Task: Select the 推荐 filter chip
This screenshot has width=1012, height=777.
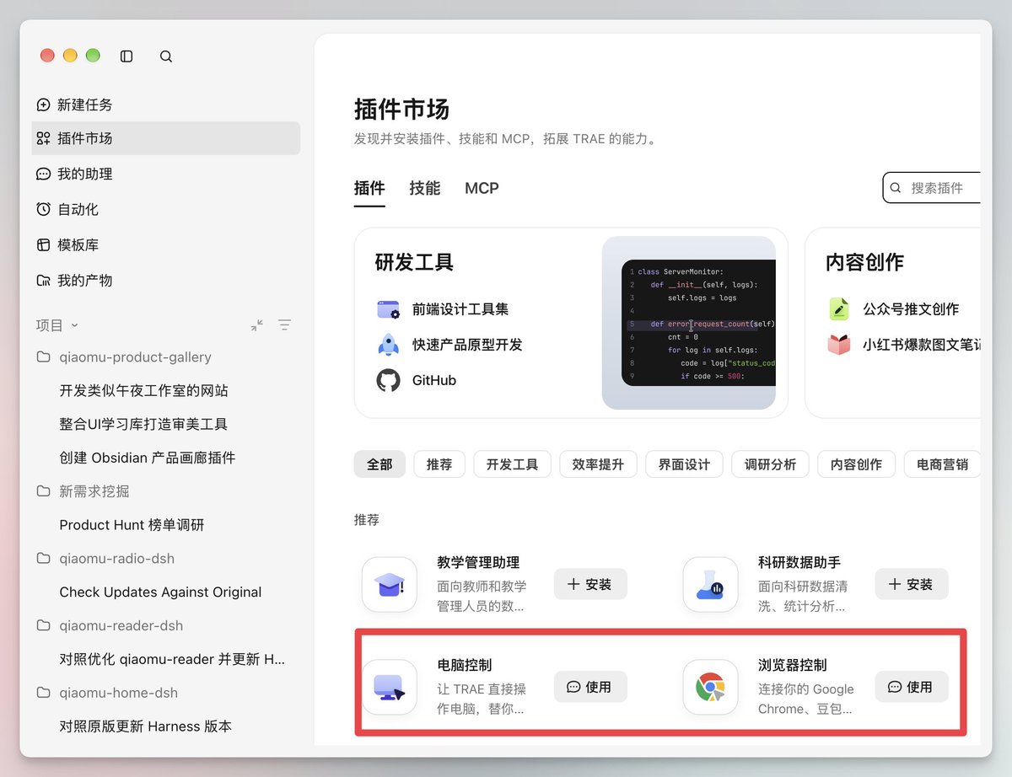Action: coord(439,464)
